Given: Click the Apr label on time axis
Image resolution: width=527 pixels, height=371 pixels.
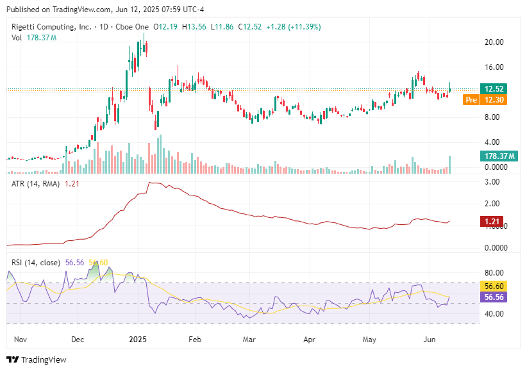Looking at the screenshot, I should 309,340.
